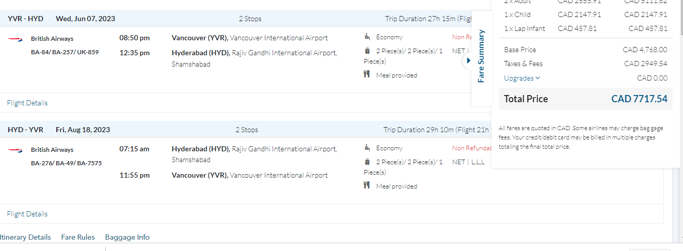This screenshot has height=251, width=683.
Task: Click British Airways logo on YVR-HYD flight
Action: tap(15, 39)
